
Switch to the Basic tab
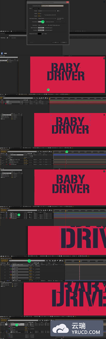pos(30,8)
